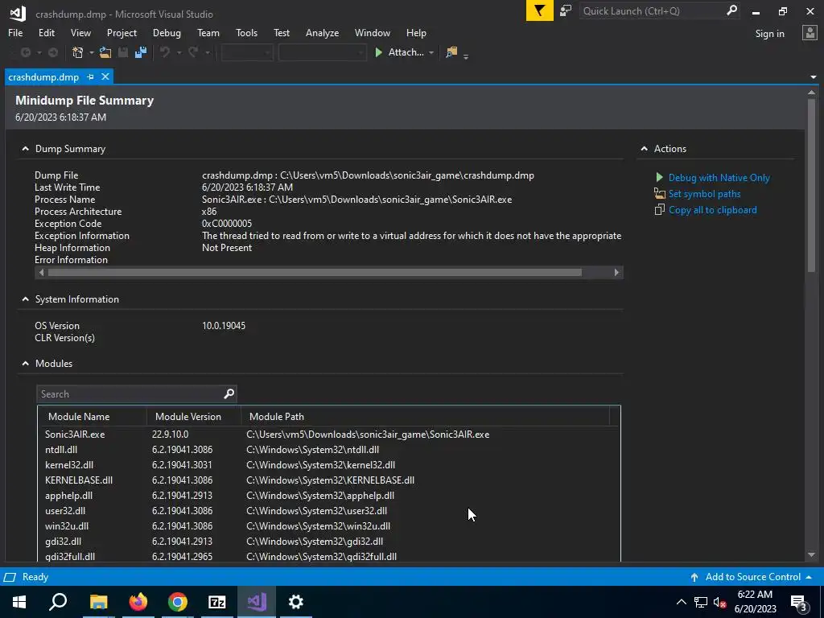Screen dimensions: 824x618
Task: Open the Edit menu
Action: click(x=46, y=32)
